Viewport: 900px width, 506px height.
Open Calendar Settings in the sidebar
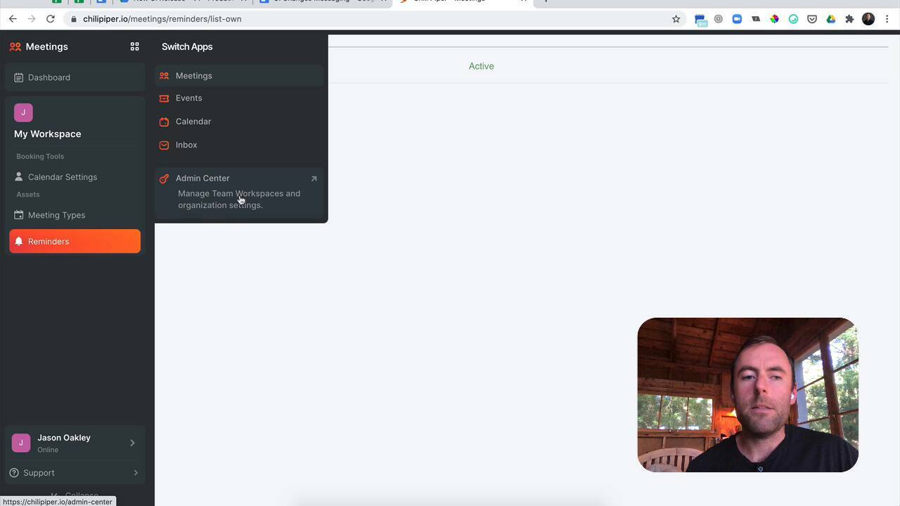coord(63,176)
